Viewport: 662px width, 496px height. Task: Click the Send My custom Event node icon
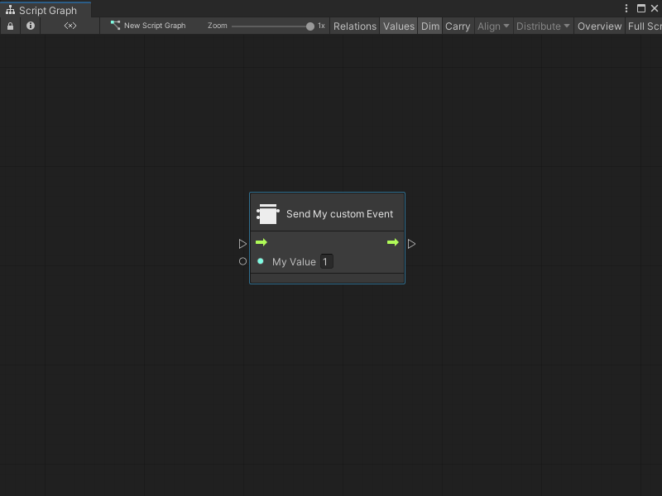(x=267, y=214)
